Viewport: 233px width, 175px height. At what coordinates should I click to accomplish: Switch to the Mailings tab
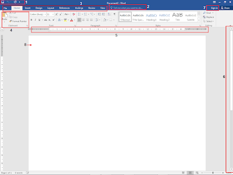click(x=79, y=8)
